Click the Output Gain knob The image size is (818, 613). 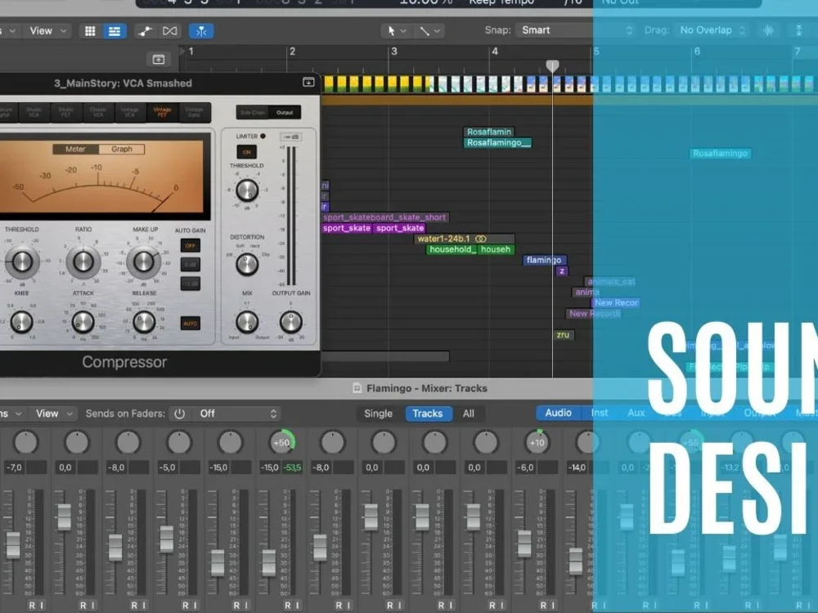click(x=291, y=322)
